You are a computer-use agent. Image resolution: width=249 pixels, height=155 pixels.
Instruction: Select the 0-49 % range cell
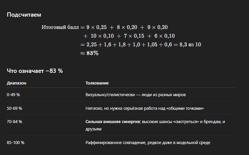point(13,94)
